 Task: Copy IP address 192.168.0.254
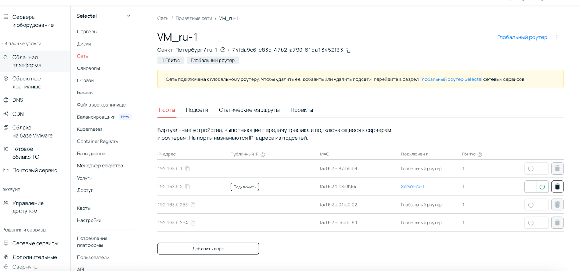[193, 223]
